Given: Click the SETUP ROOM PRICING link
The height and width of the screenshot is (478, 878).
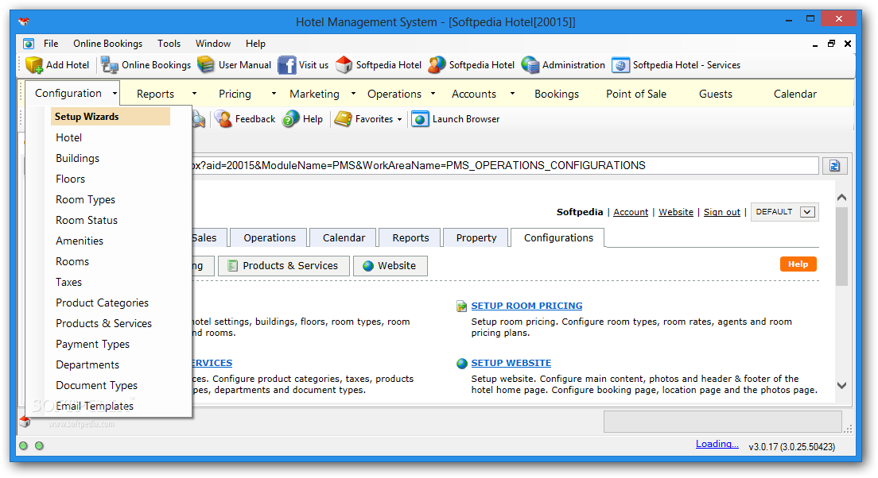Looking at the screenshot, I should pyautogui.click(x=526, y=306).
